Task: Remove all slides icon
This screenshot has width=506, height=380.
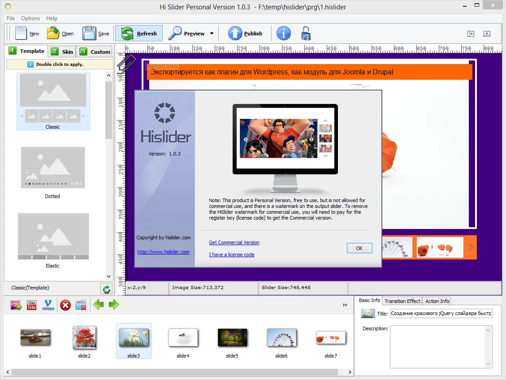Action: (81, 305)
